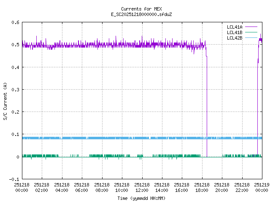Click the 0.3 y-axis tick label
Viewport: 270px width, 202px height.
(x=14, y=90)
